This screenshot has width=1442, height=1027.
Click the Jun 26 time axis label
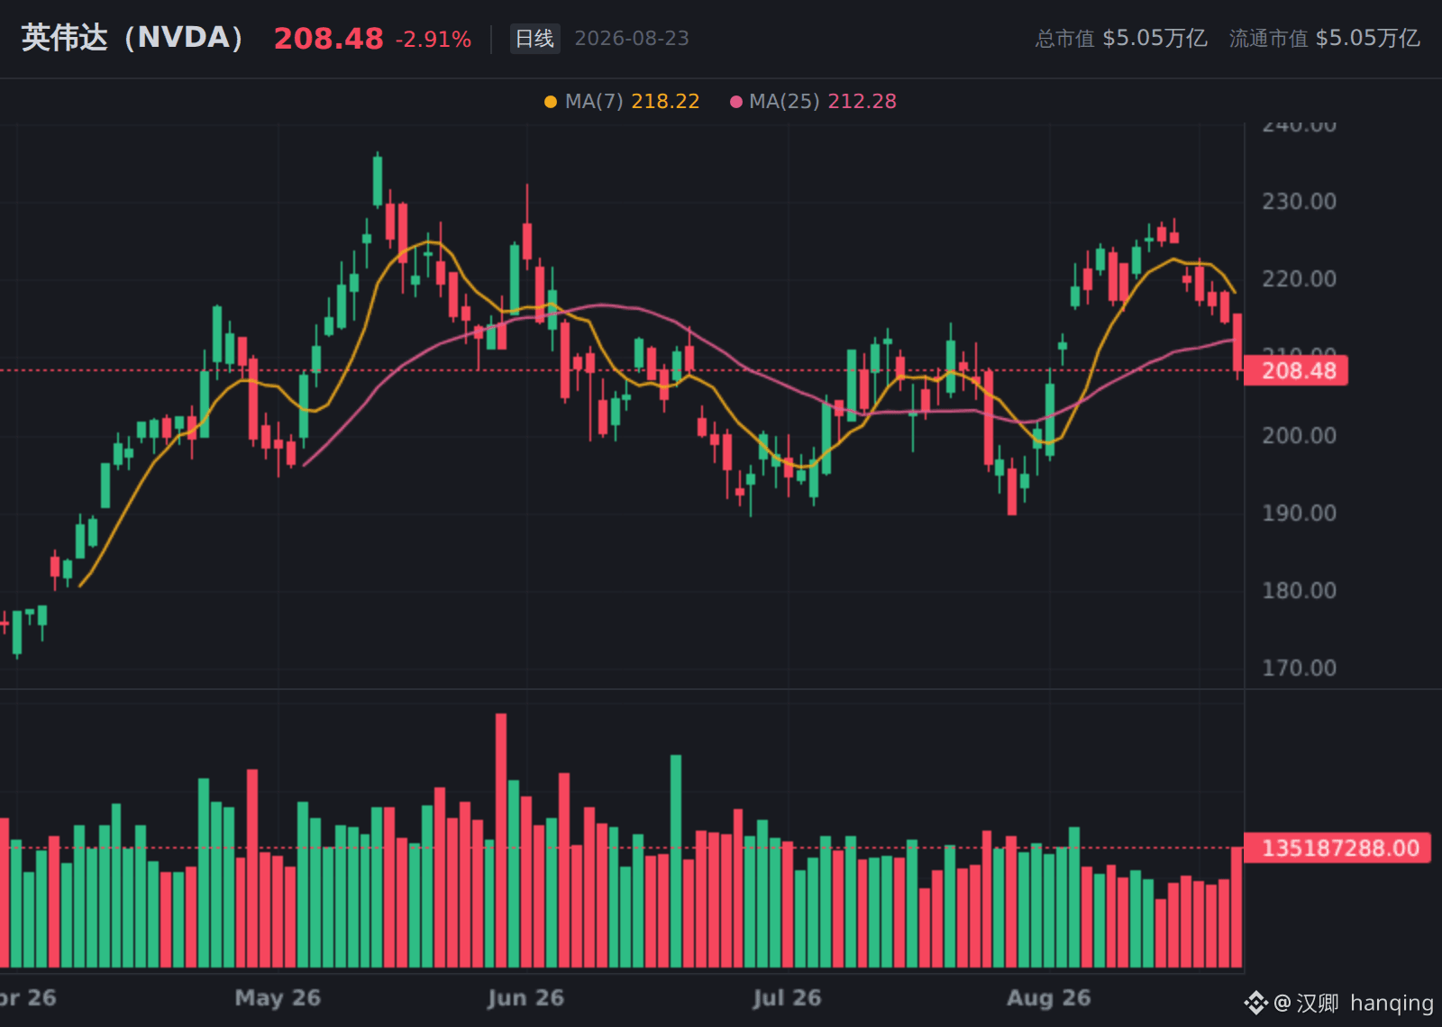click(525, 998)
